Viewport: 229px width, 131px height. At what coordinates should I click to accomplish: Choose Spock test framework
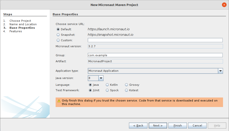click(x=107, y=90)
